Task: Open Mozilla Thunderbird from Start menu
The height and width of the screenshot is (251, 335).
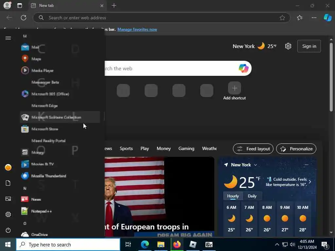Action: point(60,176)
